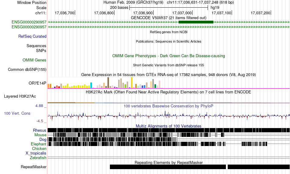This screenshot has width=290, height=174.
Task: Click the second ENSG00000290957 gene label
Action: tap(29, 27)
